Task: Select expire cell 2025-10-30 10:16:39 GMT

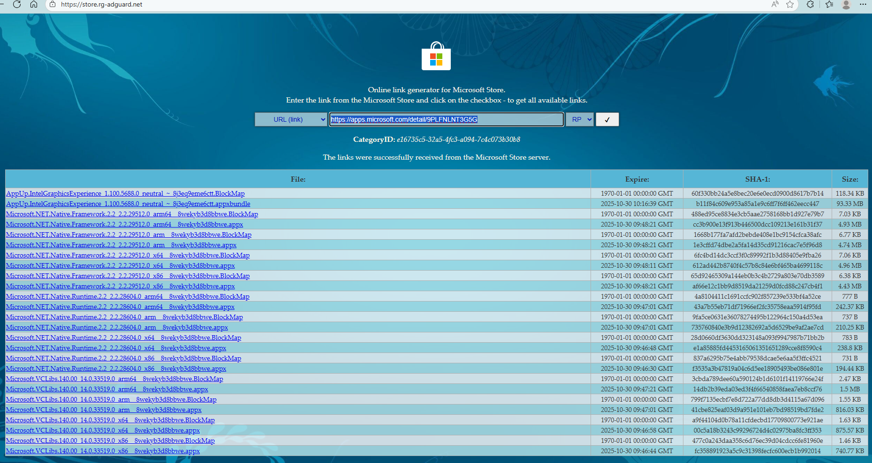Action: tap(637, 204)
